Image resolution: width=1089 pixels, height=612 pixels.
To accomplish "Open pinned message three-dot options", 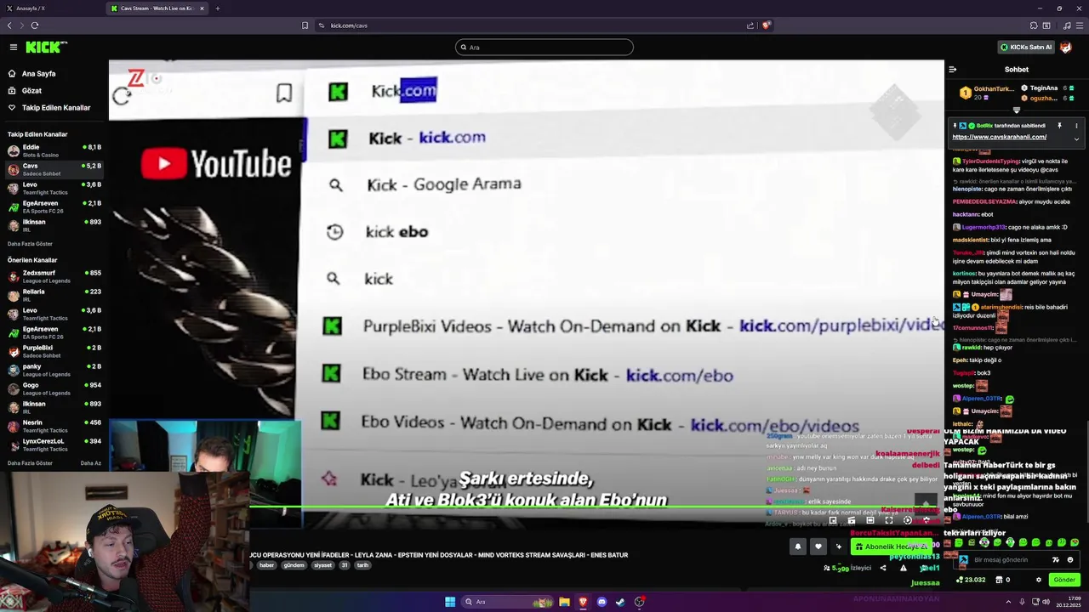I will [1076, 126].
